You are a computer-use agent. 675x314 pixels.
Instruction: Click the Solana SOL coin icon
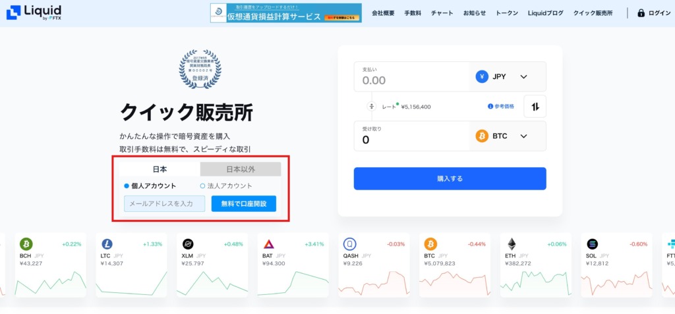coord(592,244)
